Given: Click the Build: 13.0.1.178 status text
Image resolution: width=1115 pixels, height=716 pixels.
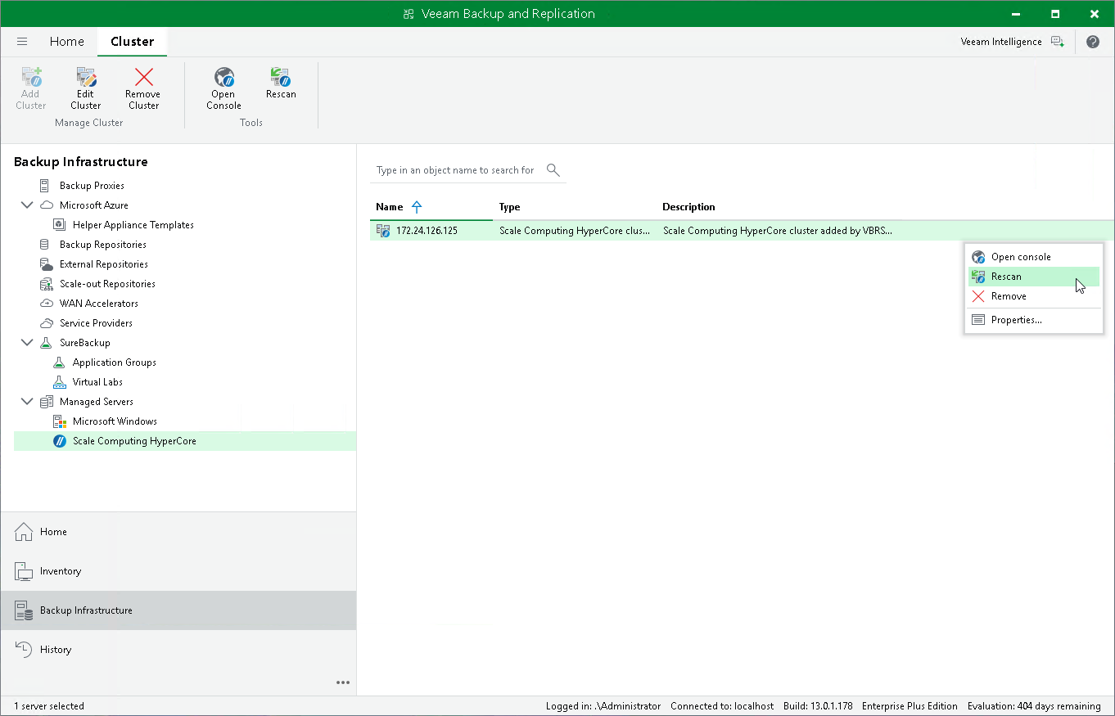Looking at the screenshot, I should (x=818, y=706).
